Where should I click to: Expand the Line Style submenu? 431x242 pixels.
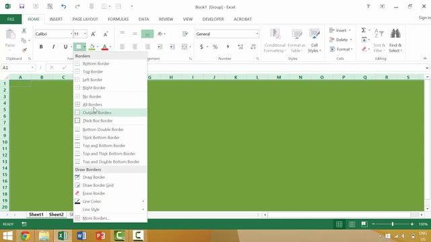click(x=110, y=209)
